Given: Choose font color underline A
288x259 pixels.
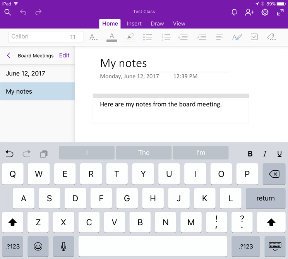Looking at the screenshot, I should click(x=111, y=37).
